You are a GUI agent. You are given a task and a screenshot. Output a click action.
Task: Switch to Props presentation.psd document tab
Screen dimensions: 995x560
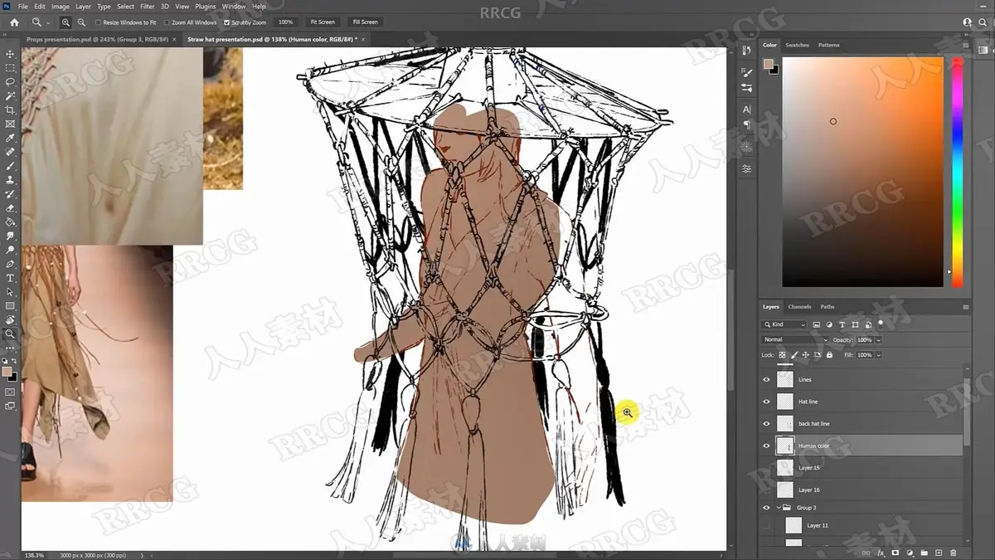pyautogui.click(x=99, y=39)
